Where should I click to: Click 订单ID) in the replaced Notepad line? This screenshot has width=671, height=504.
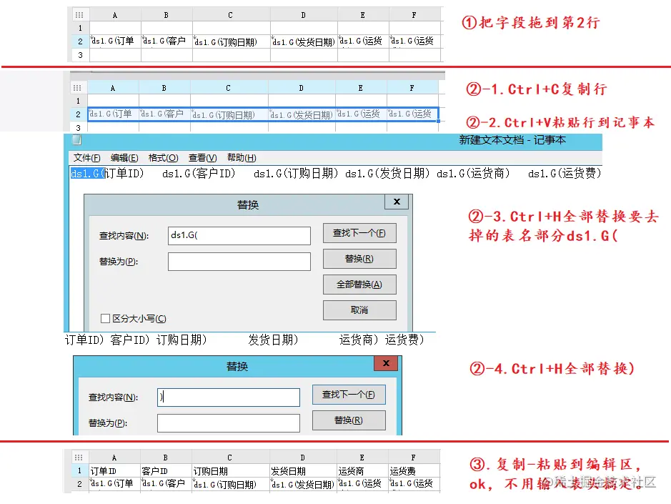click(x=84, y=340)
